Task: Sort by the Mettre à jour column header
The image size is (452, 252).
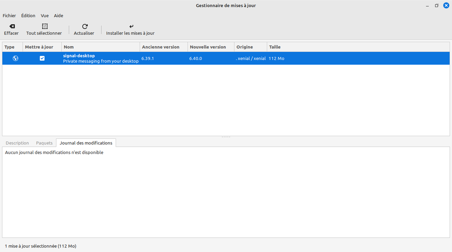Action: pos(42,47)
